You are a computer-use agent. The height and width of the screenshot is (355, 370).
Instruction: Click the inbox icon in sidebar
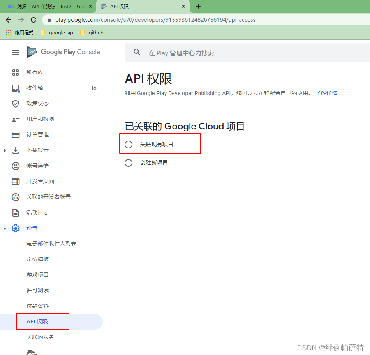point(16,88)
